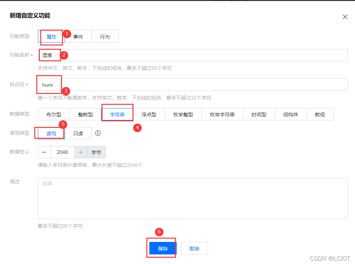Click the 取消 button
The height and width of the screenshot is (264, 355).
(194, 248)
